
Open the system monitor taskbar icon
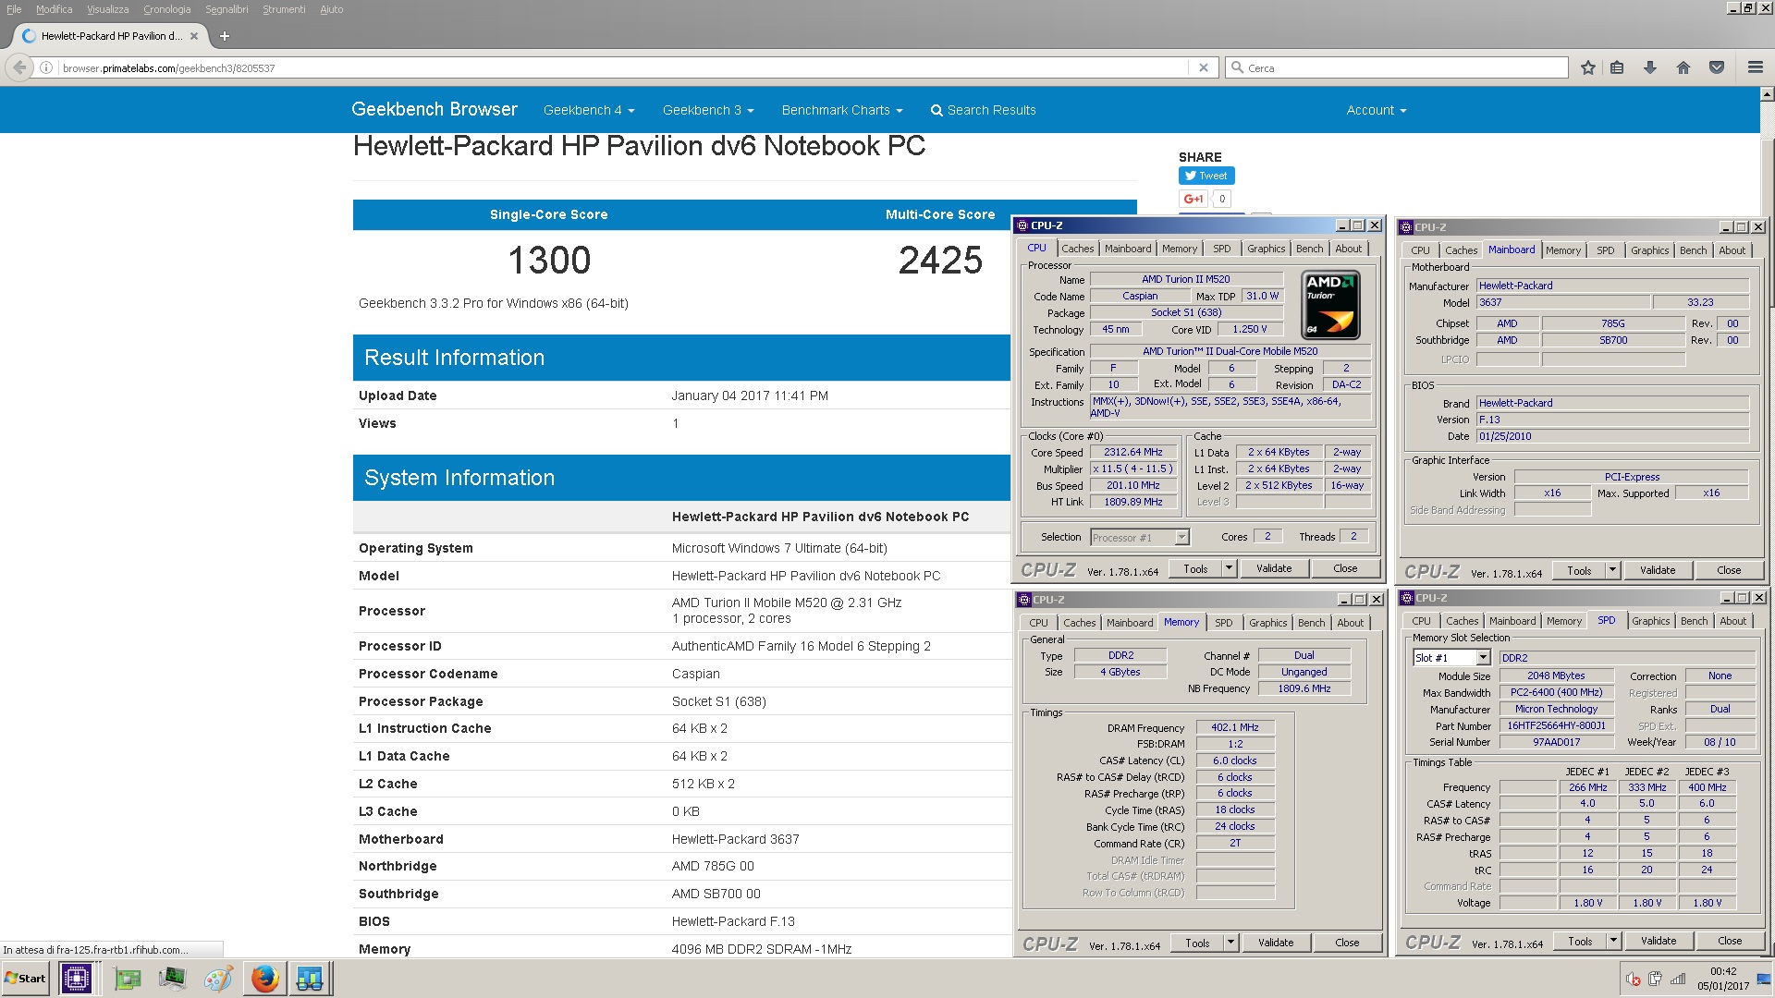[x=172, y=979]
